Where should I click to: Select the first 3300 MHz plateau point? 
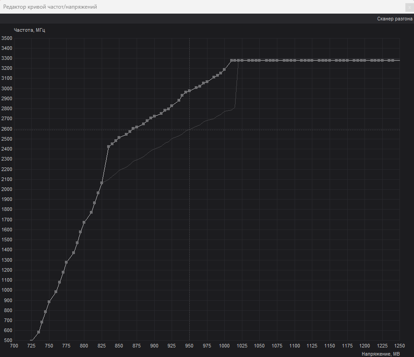[x=232, y=59]
